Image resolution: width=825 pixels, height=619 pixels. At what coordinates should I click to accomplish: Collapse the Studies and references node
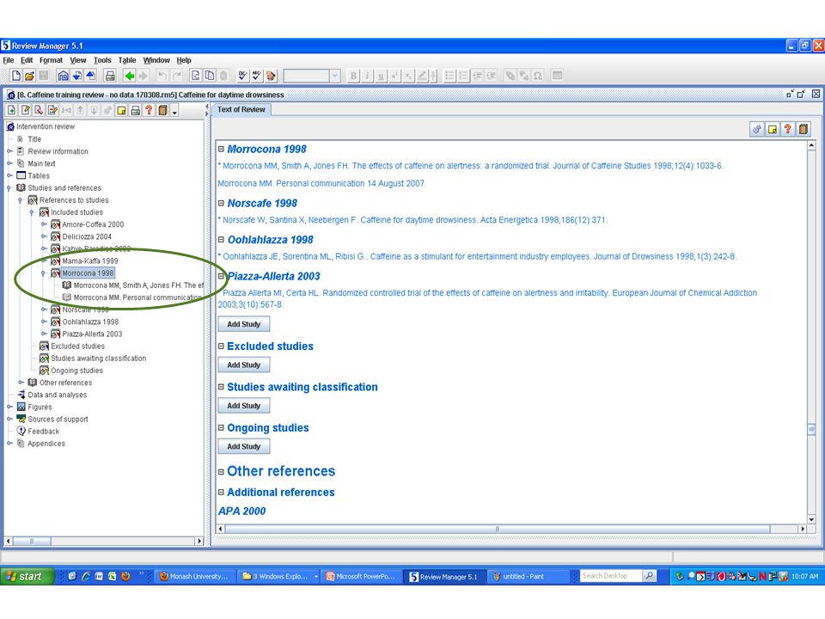9,188
